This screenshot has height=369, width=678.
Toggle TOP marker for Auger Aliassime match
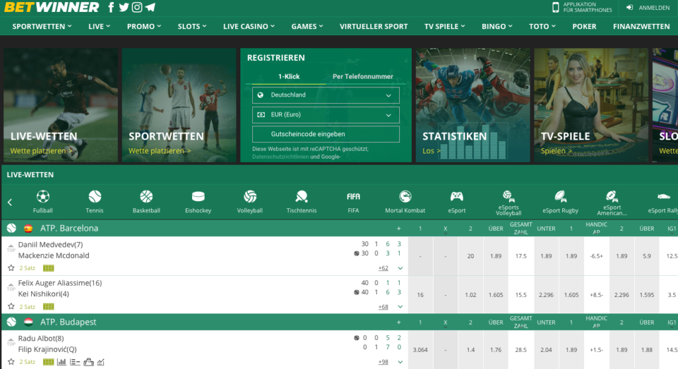pyautogui.click(x=11, y=287)
